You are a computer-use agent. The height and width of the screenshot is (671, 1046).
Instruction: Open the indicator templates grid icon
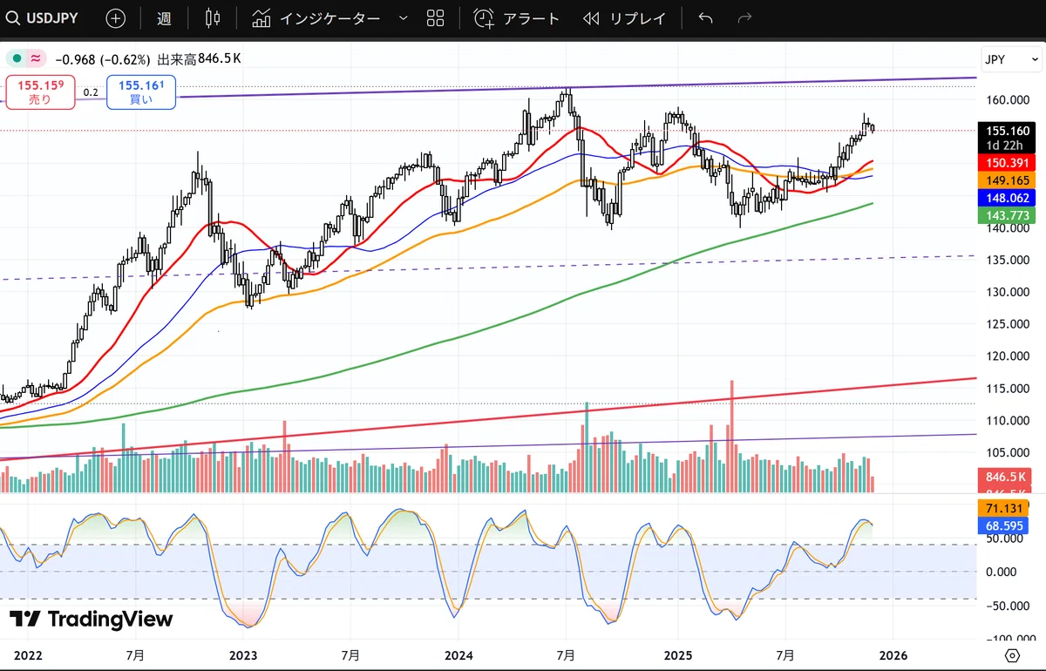click(x=436, y=18)
